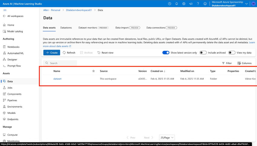The height and width of the screenshot is (146, 257).
Task: Open Pipelines in the sidebar
Action: pos(10,100)
